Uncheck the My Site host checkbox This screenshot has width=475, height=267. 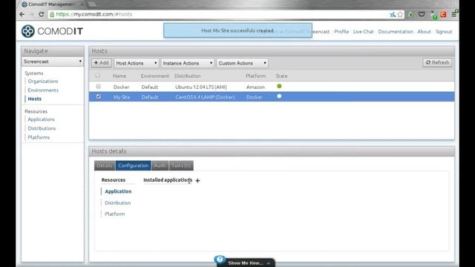(98, 96)
